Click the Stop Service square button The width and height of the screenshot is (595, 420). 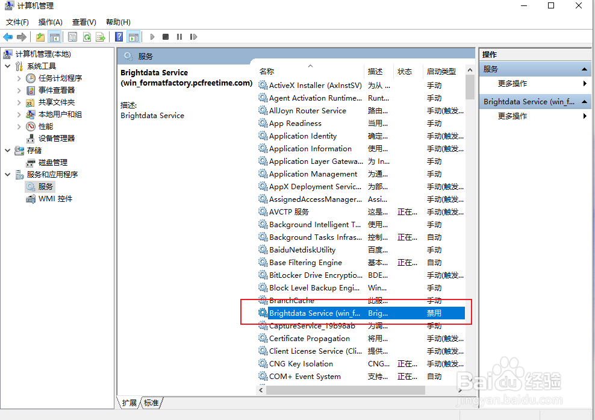point(166,37)
